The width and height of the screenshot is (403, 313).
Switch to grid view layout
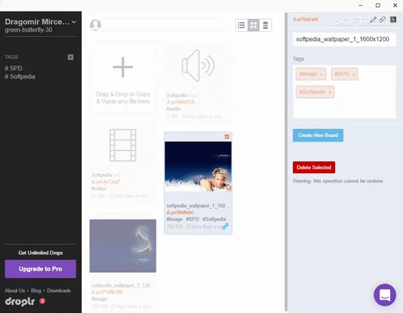pyautogui.click(x=253, y=25)
